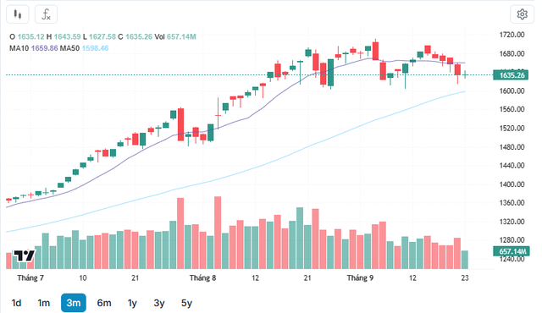Open chart settings gear
The width and height of the screenshot is (542, 313).
pos(522,14)
